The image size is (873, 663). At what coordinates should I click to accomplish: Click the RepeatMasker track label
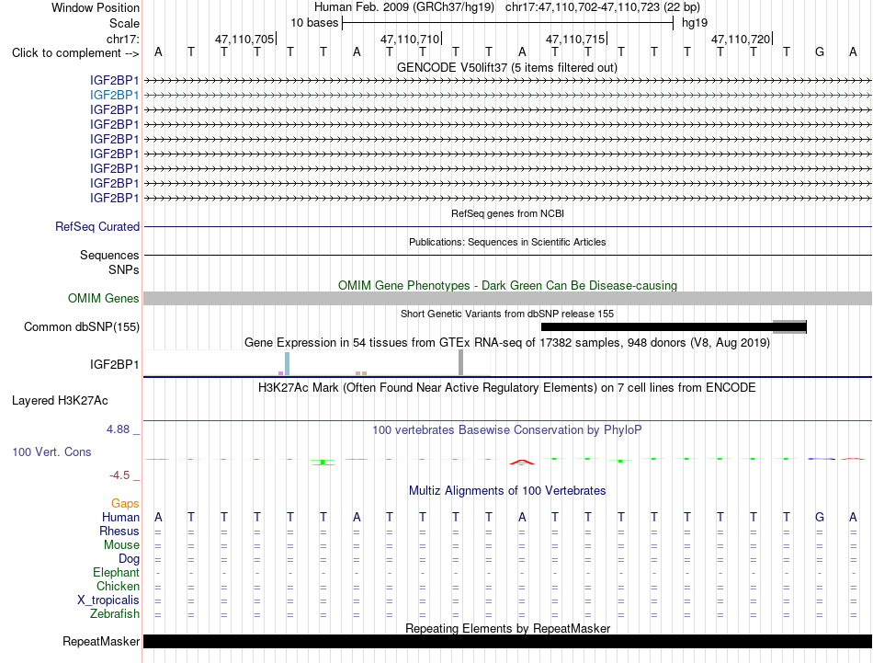coord(101,642)
